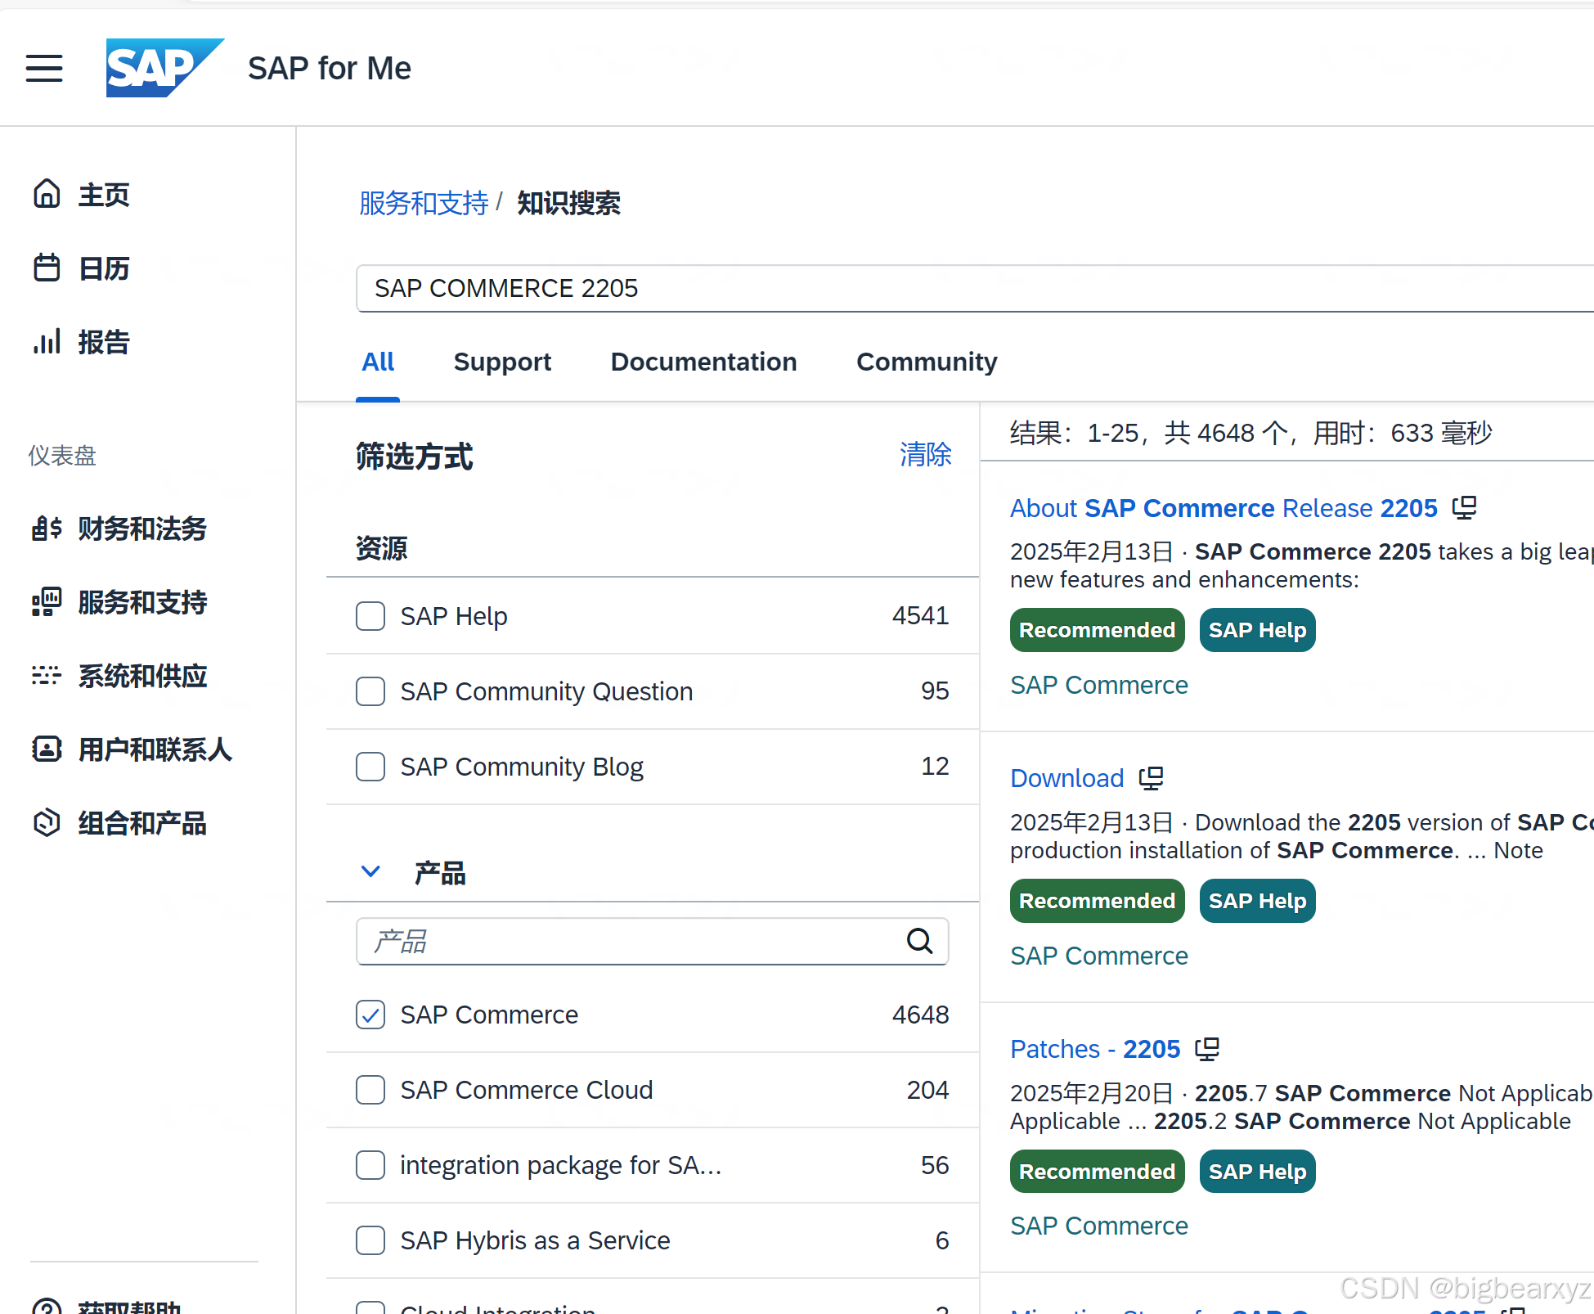Viewport: 1594px width, 1314px height.
Task: Focus the 产品 filter input field
Action: click(x=652, y=941)
